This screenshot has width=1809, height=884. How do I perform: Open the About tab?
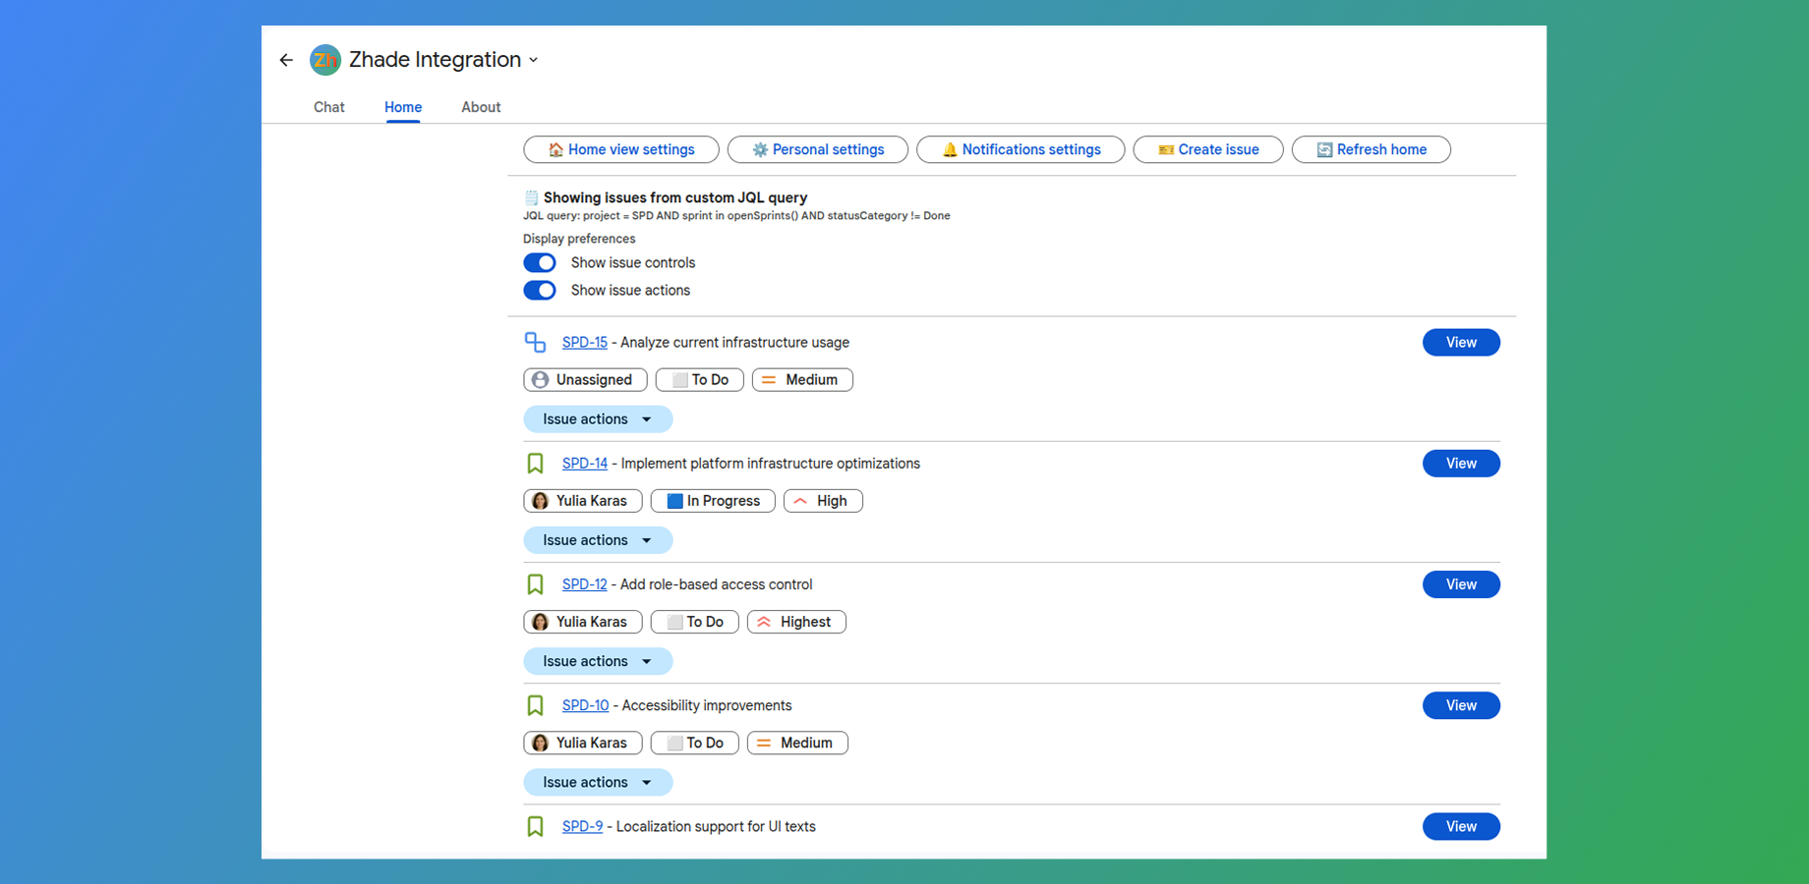[x=480, y=107]
